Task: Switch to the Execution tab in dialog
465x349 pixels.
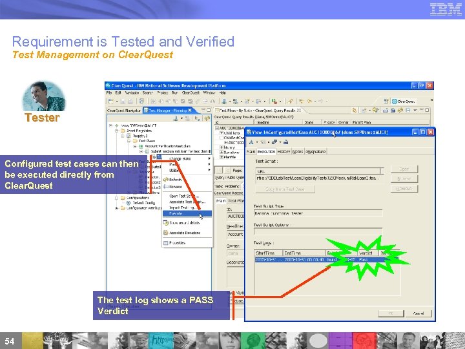Action: pos(266,152)
